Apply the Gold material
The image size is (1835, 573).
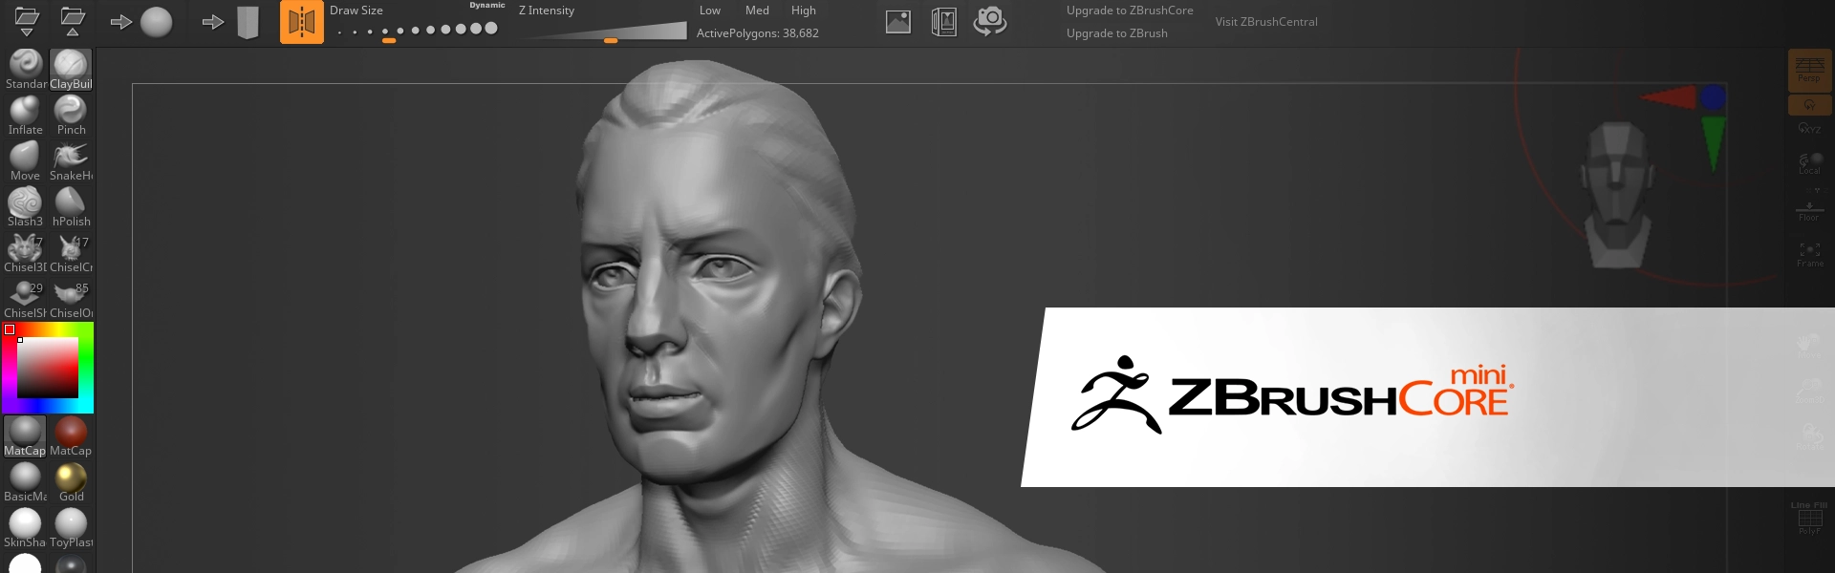71,480
